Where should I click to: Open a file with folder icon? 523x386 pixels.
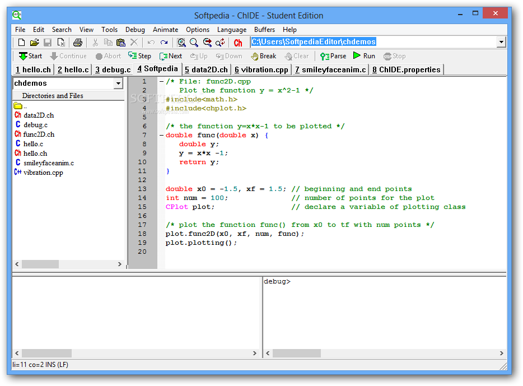click(34, 43)
